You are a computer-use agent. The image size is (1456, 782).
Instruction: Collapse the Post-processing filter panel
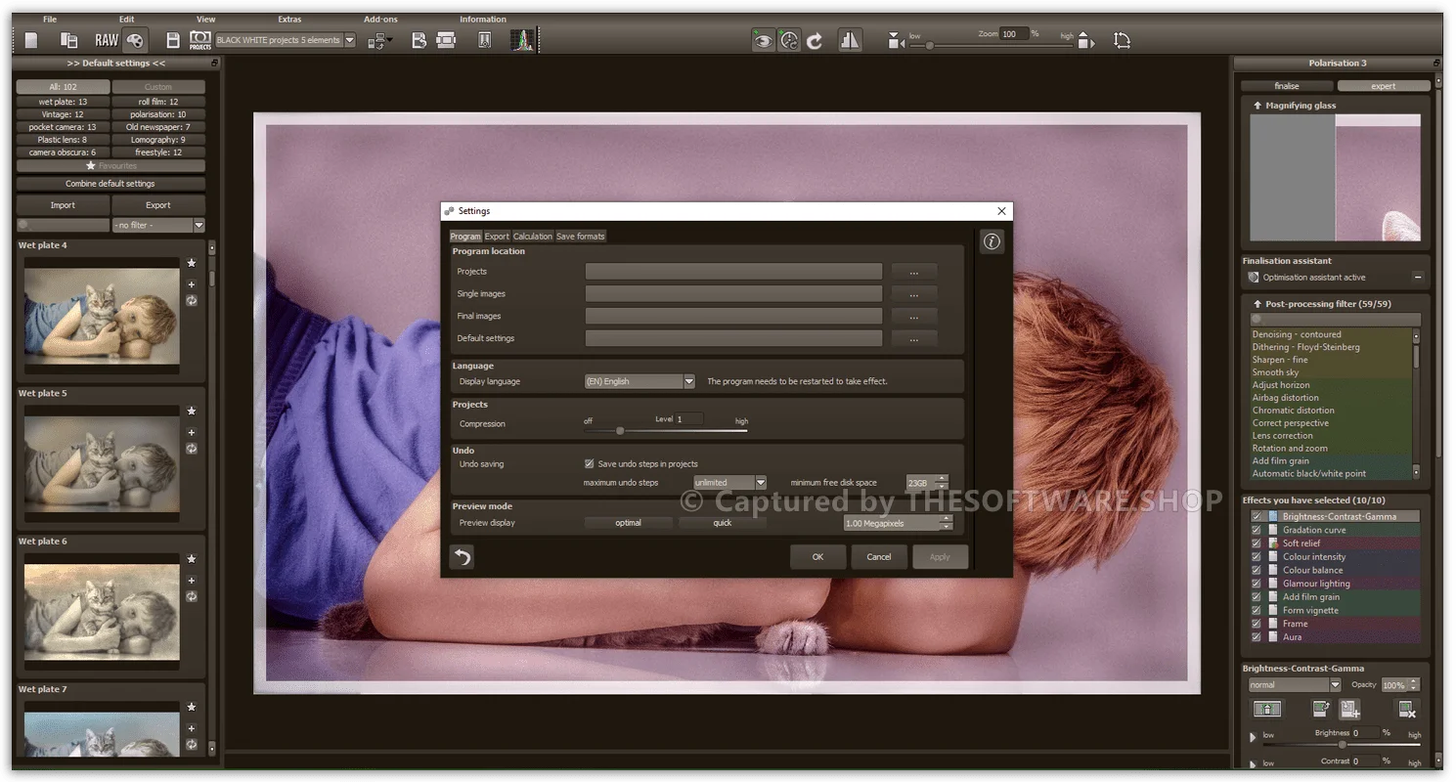(1257, 304)
